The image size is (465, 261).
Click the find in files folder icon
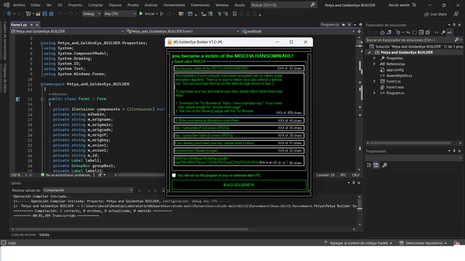click(x=181, y=14)
